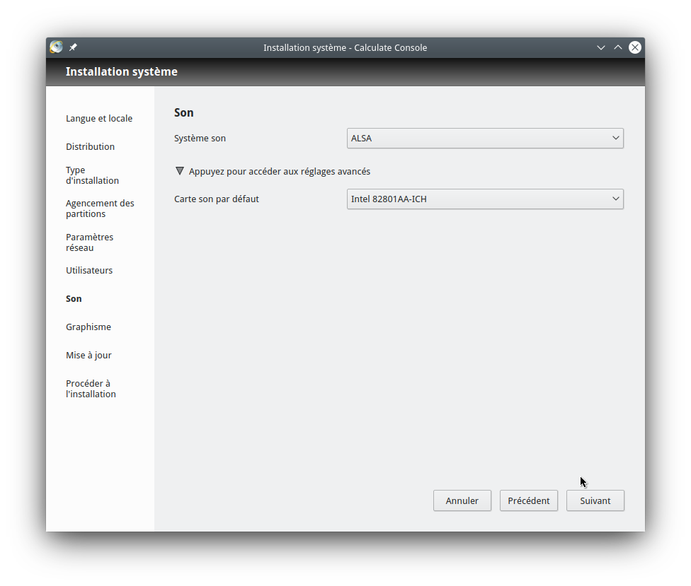Select Procéder à l'installation step

coord(91,389)
